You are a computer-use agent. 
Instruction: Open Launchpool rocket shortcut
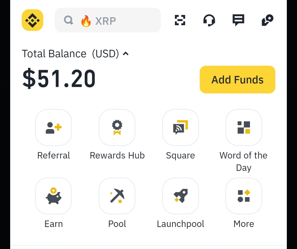click(180, 196)
